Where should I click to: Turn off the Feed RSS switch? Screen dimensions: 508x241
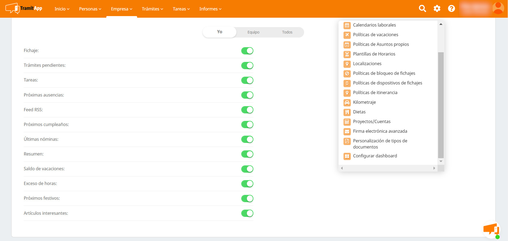pyautogui.click(x=247, y=110)
